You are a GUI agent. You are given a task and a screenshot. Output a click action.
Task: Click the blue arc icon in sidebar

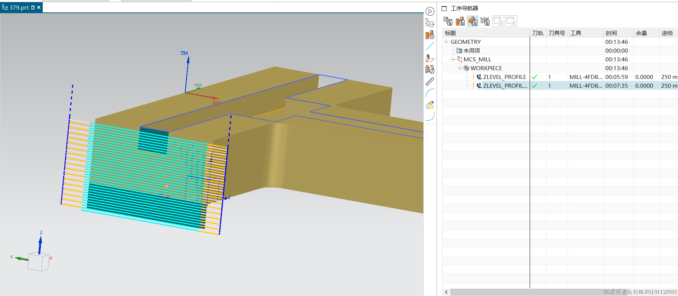tap(430, 93)
